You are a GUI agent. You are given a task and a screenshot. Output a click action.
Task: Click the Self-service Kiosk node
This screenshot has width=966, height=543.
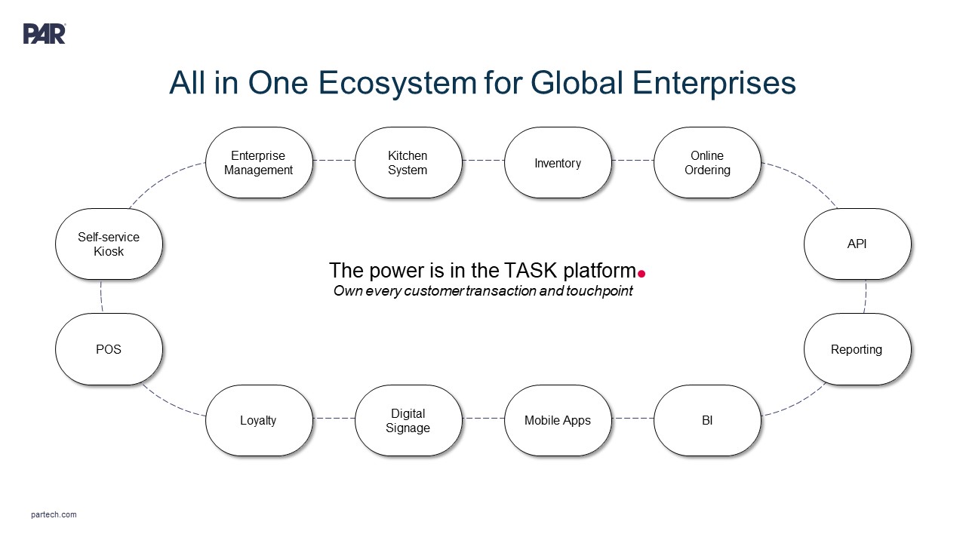[109, 244]
